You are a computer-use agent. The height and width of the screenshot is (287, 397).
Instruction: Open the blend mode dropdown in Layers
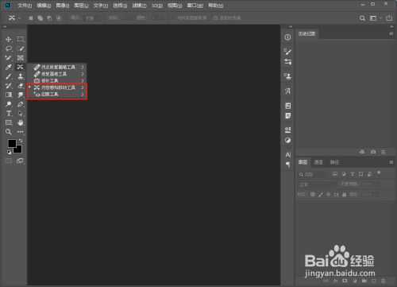318,184
